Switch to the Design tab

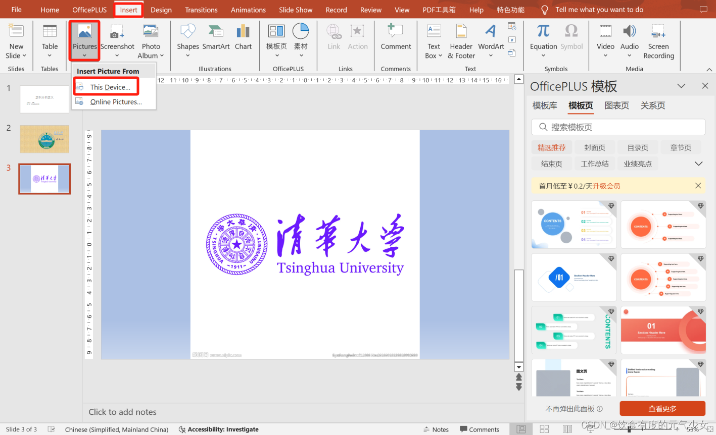[161, 10]
